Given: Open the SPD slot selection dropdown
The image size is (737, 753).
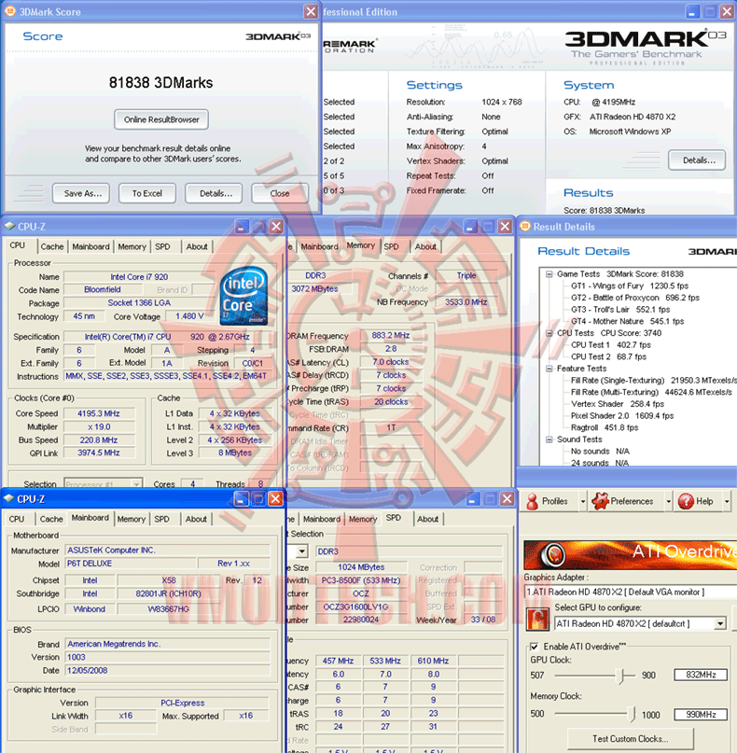Looking at the screenshot, I should 301,551.
